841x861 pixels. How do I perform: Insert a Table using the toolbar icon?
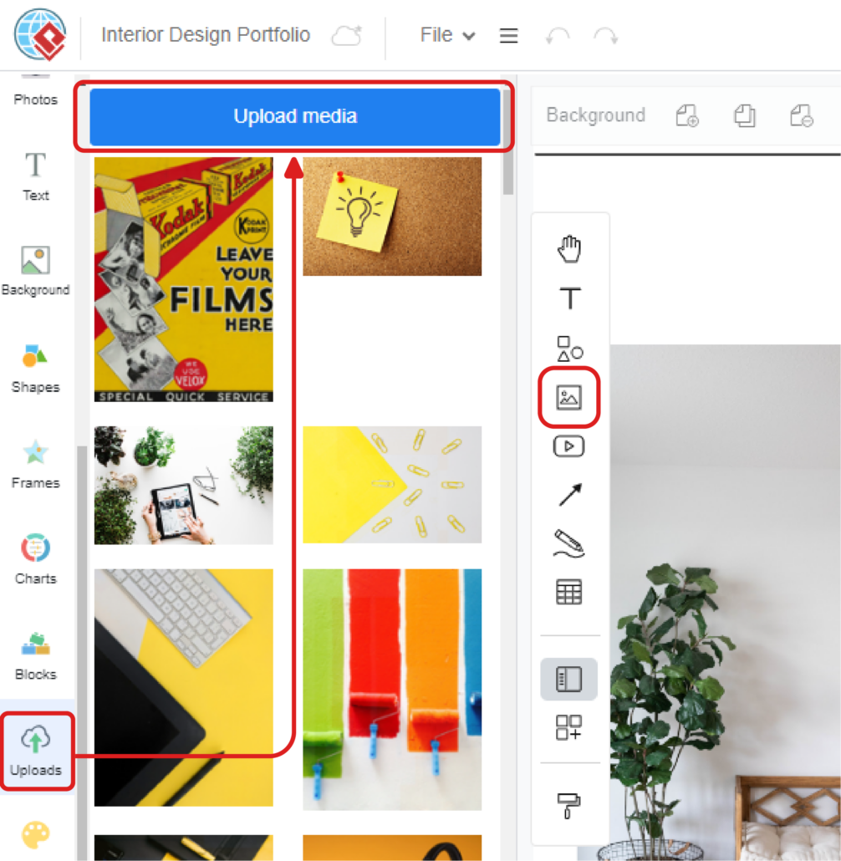pos(569,591)
